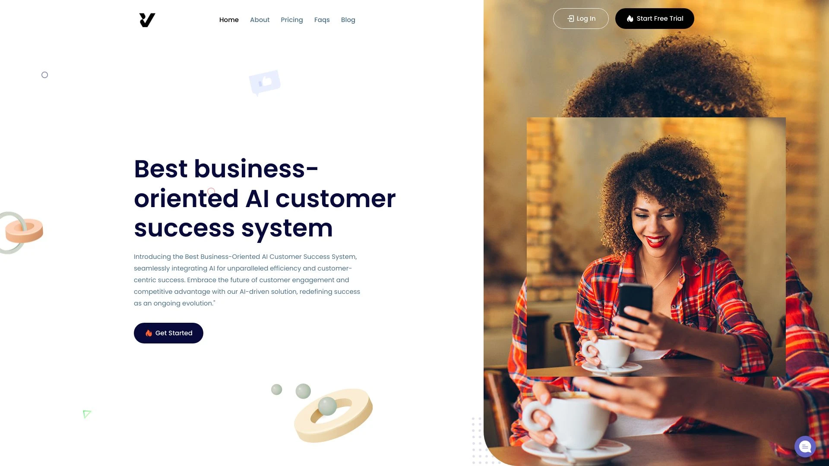Click the Home navigation tab
The height and width of the screenshot is (466, 829).
pos(229,20)
